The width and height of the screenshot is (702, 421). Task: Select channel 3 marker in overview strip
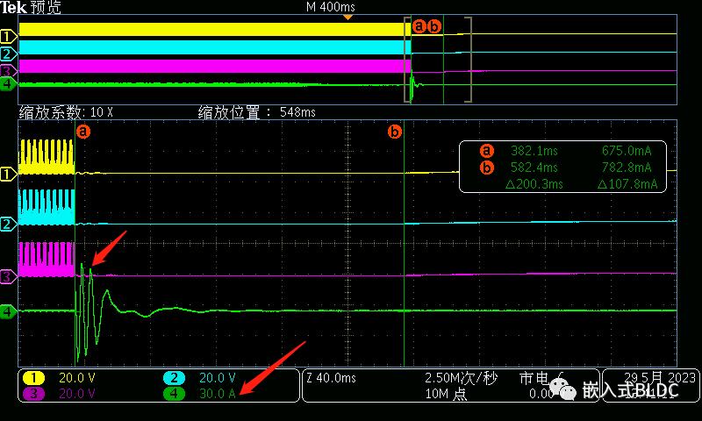pos(8,71)
